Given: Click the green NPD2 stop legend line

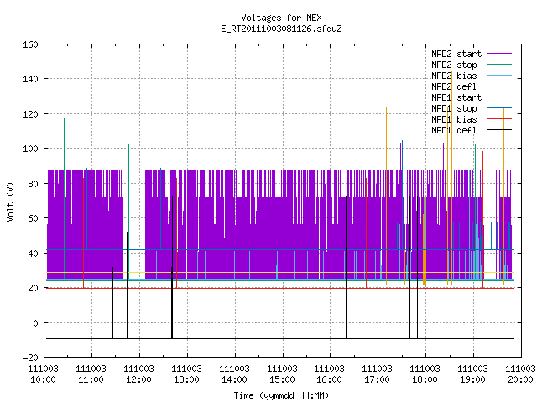Looking at the screenshot, I should coord(499,65).
